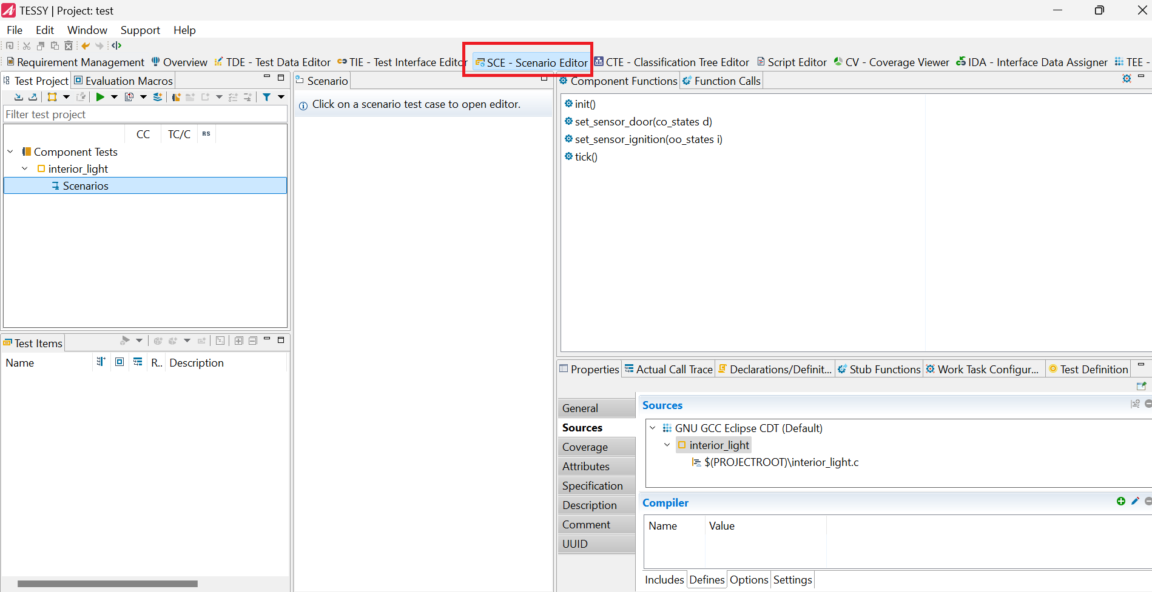This screenshot has width=1152, height=592.
Task: Open TDE - Test Data Editor perspective
Action: pyautogui.click(x=272, y=62)
